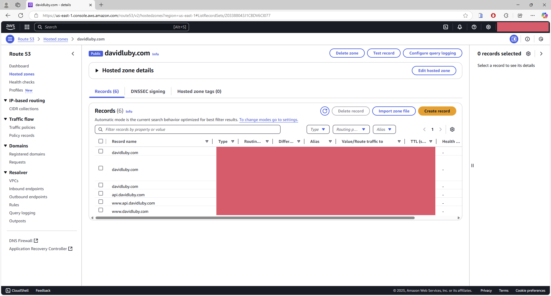Open the Alias filter dropdown
The image size is (551, 296).
384,129
